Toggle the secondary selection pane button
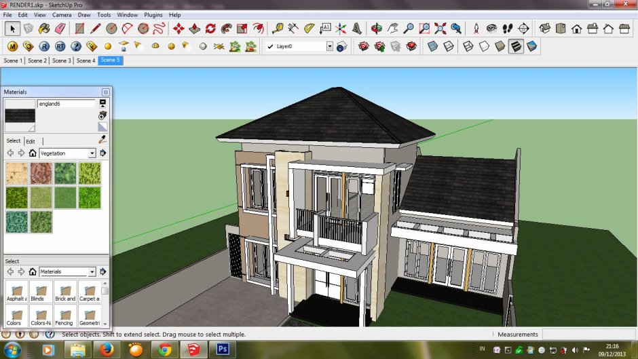This screenshot has height=359, width=638. tap(102, 103)
